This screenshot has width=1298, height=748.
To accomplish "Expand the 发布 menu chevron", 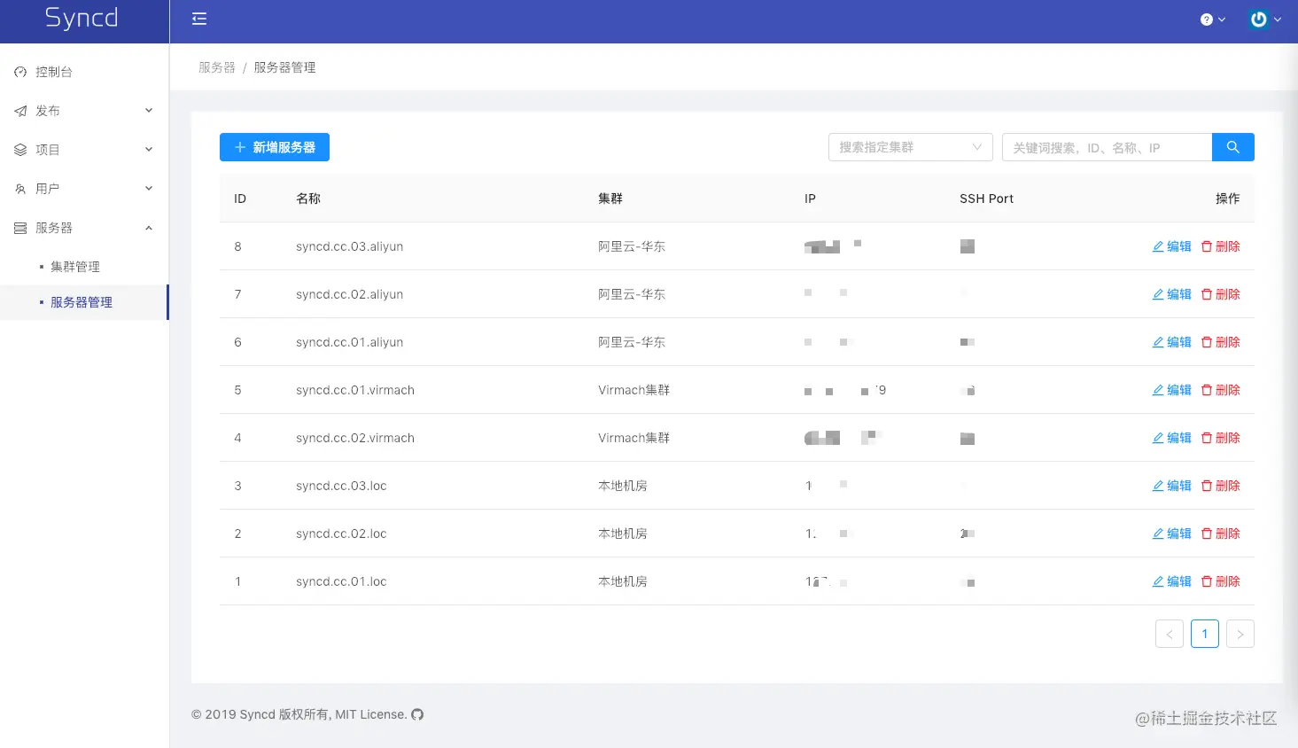I will (x=149, y=111).
